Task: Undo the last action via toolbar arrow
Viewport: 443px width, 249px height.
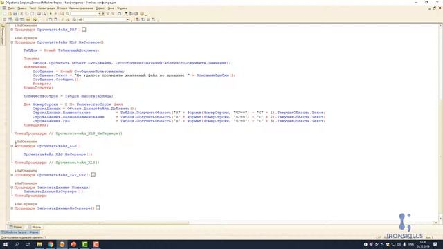Action: click(x=51, y=14)
